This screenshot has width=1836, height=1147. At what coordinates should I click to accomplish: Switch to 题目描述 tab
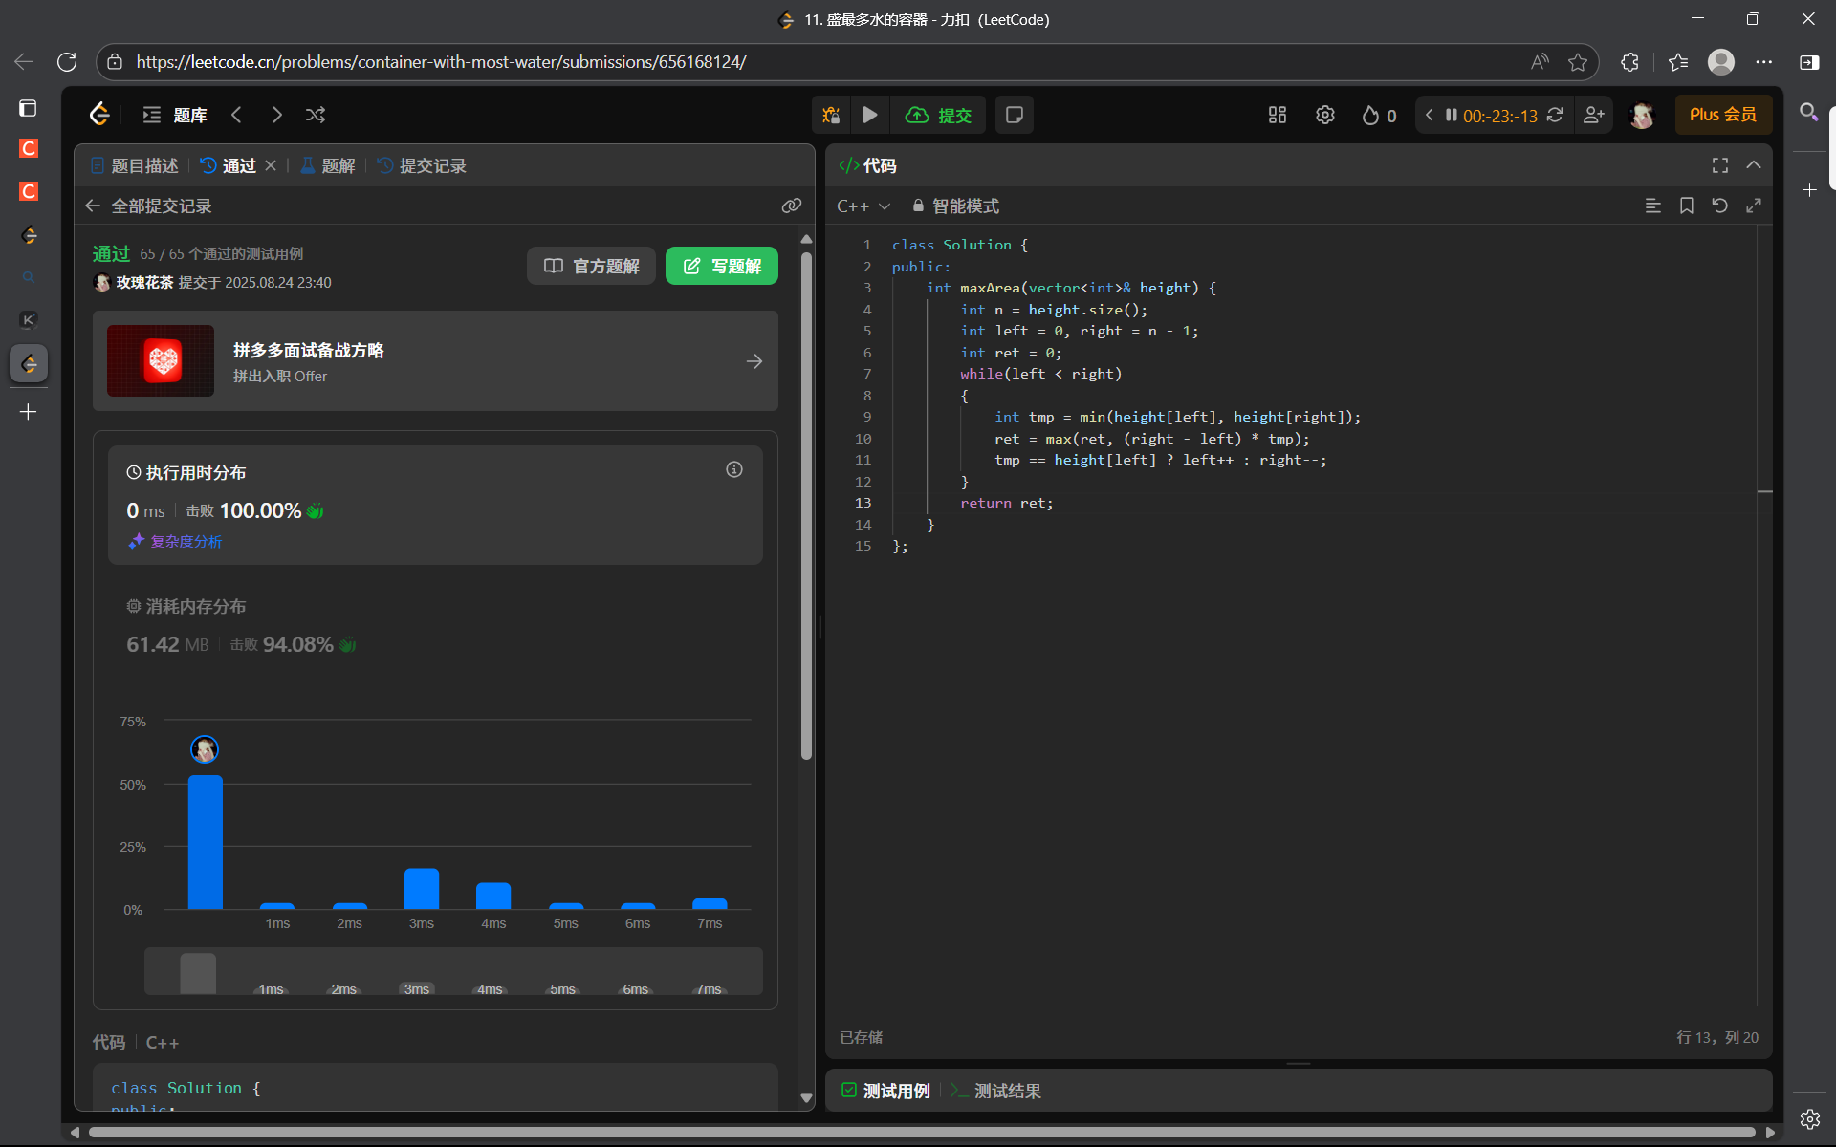tap(135, 165)
